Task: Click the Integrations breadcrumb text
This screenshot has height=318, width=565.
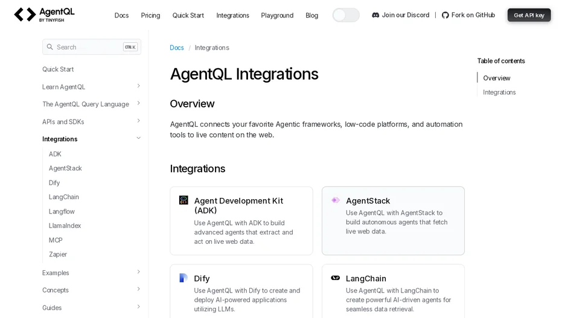Action: (x=212, y=48)
